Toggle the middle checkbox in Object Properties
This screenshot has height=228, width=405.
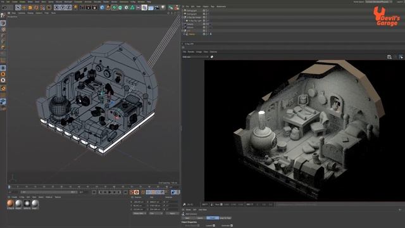point(214,225)
